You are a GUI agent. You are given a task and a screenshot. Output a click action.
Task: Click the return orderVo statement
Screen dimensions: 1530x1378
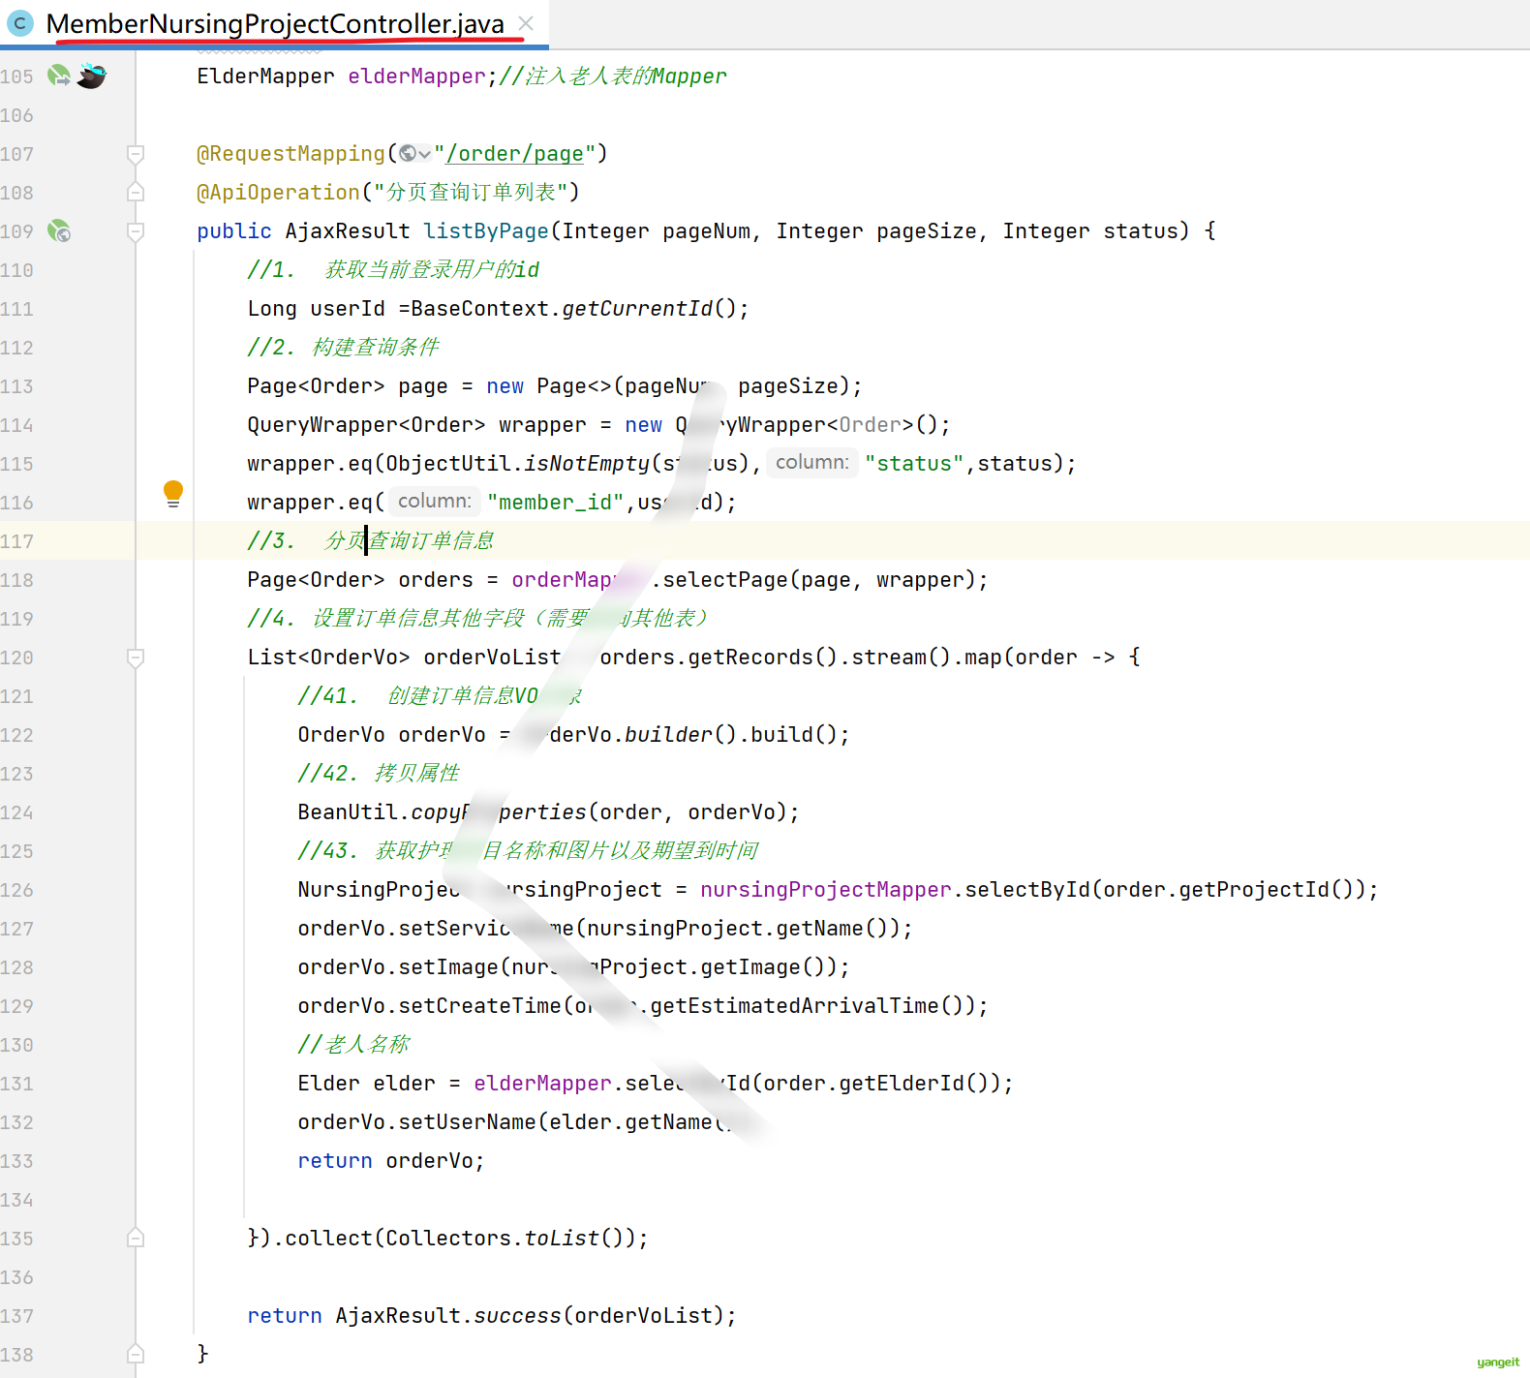pyautogui.click(x=391, y=1160)
